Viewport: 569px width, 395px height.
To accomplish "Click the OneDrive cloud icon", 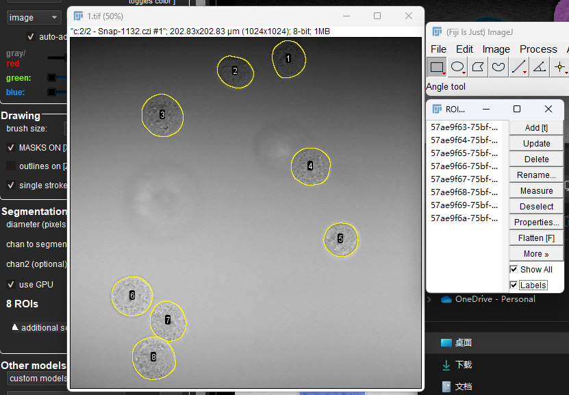I will (446, 299).
